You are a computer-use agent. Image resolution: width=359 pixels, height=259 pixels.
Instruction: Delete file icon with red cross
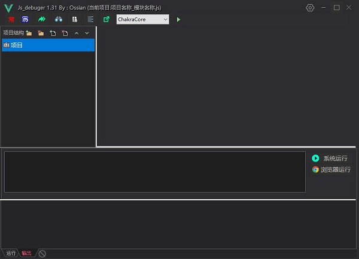point(65,33)
